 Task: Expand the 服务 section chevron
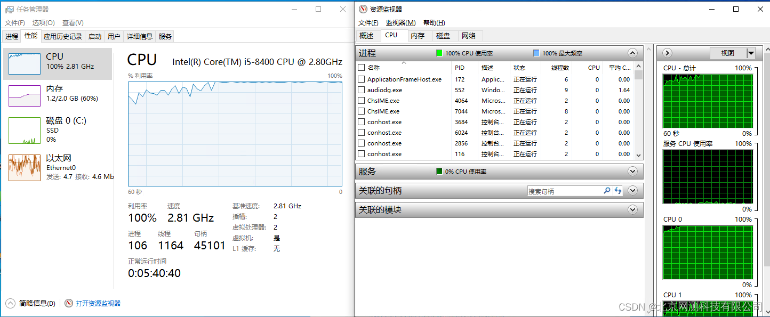pyautogui.click(x=632, y=172)
